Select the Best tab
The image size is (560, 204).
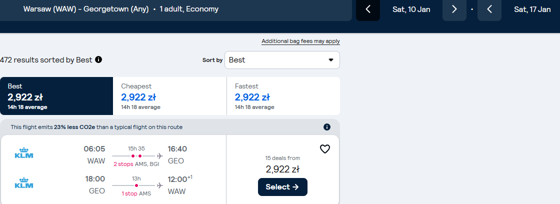pyautogui.click(x=56, y=96)
